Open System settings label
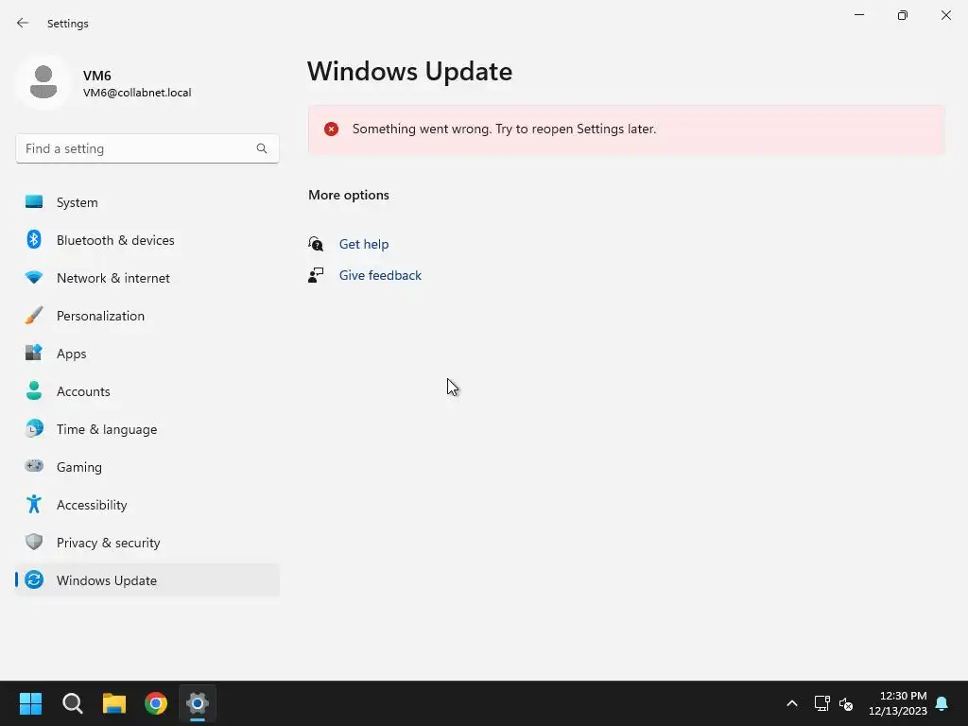This screenshot has width=968, height=726. coord(78,202)
